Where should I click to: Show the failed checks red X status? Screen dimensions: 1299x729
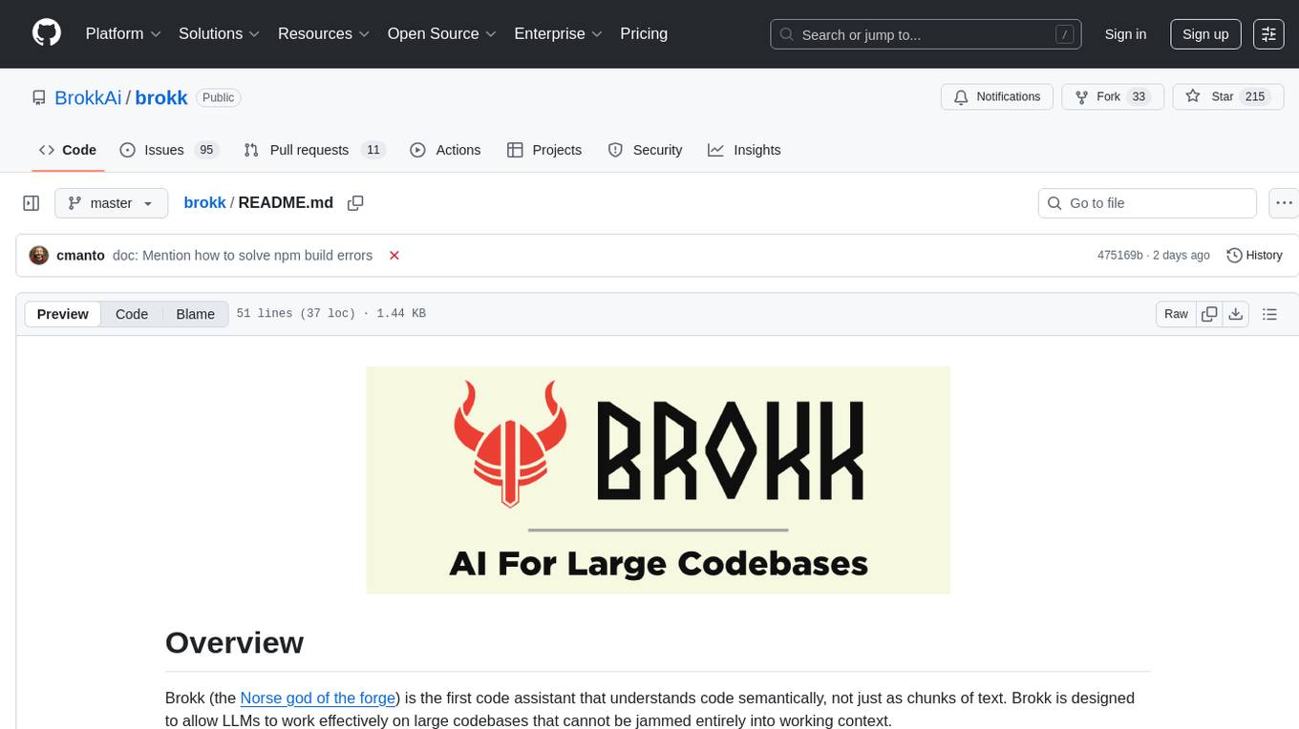coord(394,255)
